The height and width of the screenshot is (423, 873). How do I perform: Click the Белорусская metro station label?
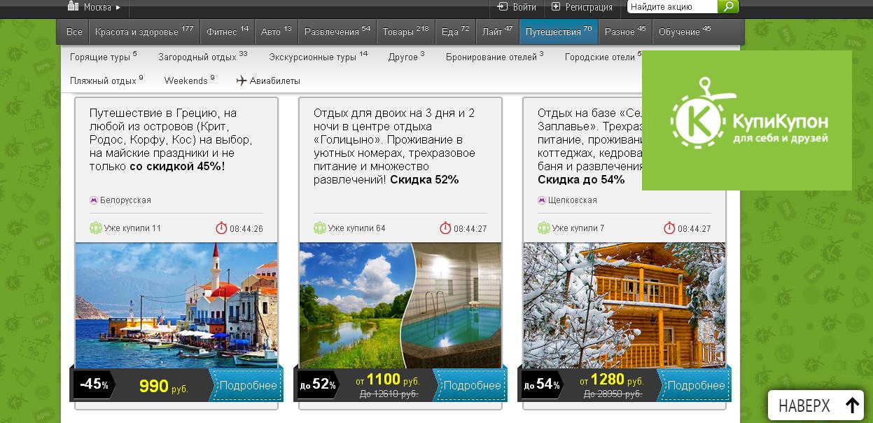[126, 200]
